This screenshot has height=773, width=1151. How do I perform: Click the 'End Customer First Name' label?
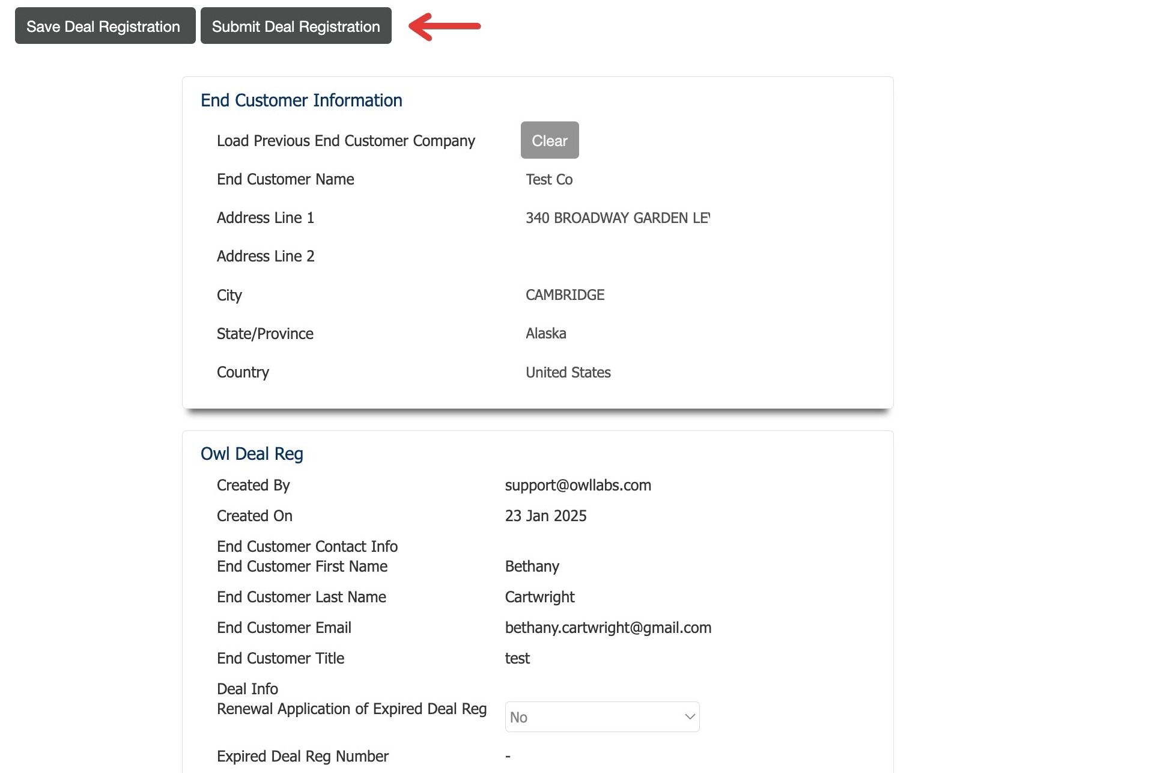tap(302, 566)
